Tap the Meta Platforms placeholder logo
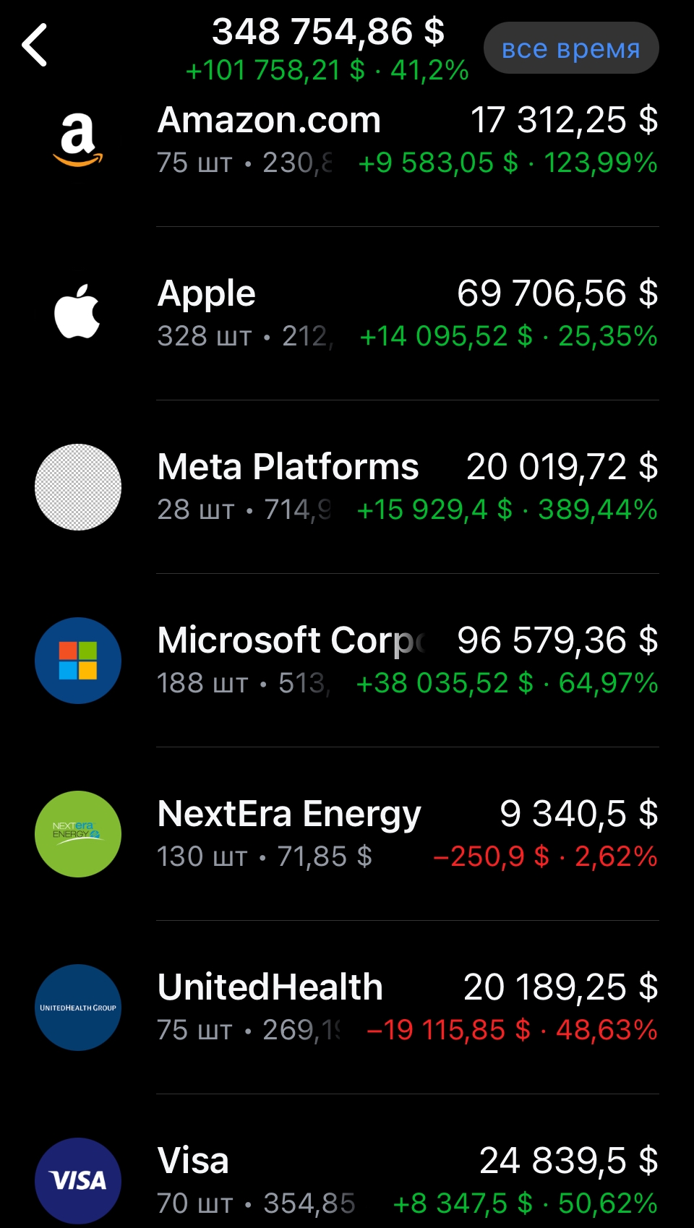694x1228 pixels. tap(78, 487)
